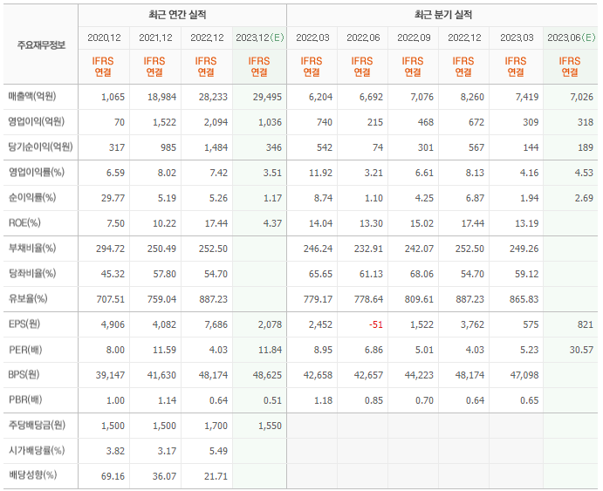This screenshot has height=491, width=603.
Task: Click the 영업이익률(%) row label
Action: (36, 172)
